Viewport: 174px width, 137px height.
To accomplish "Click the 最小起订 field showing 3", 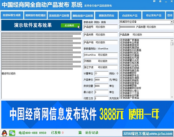I will tap(101, 92).
